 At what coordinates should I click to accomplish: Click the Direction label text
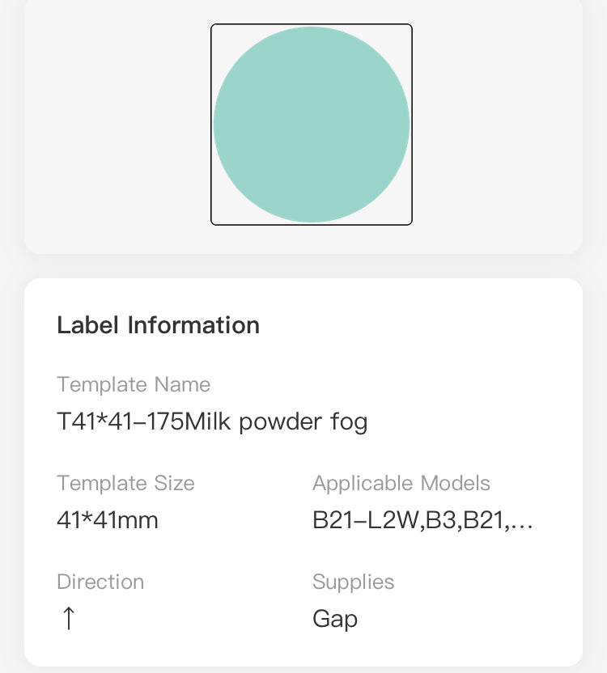(100, 582)
